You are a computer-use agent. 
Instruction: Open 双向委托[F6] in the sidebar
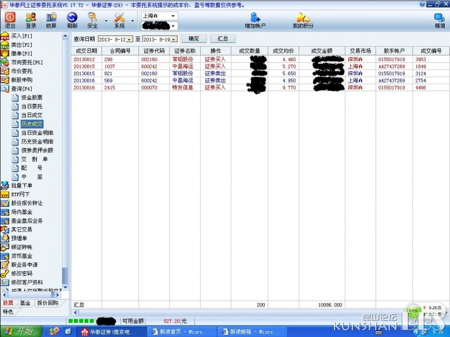click(27, 62)
